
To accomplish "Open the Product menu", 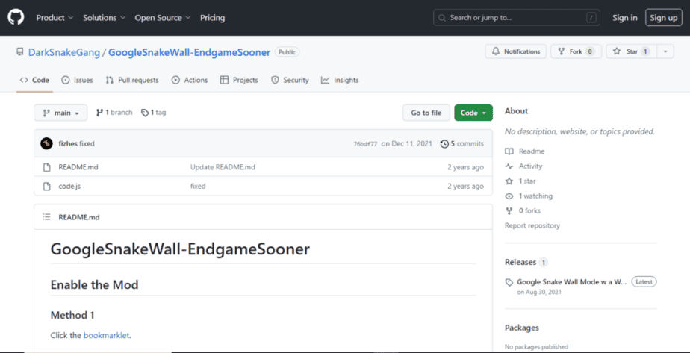I will (x=55, y=18).
